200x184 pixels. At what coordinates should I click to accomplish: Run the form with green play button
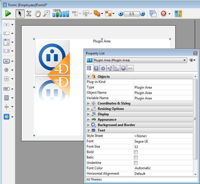8,13
